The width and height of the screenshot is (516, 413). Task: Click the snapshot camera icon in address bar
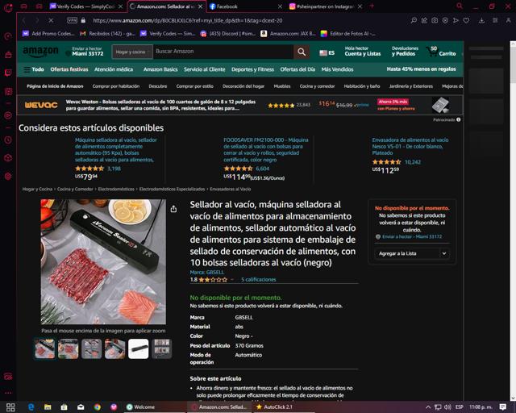pyautogui.click(x=435, y=20)
